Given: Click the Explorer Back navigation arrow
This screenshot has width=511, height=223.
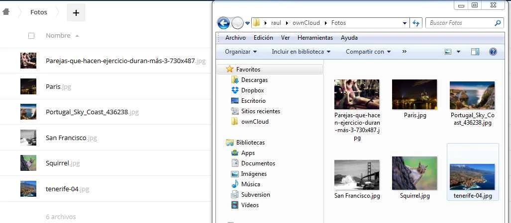Looking at the screenshot, I should [223, 23].
